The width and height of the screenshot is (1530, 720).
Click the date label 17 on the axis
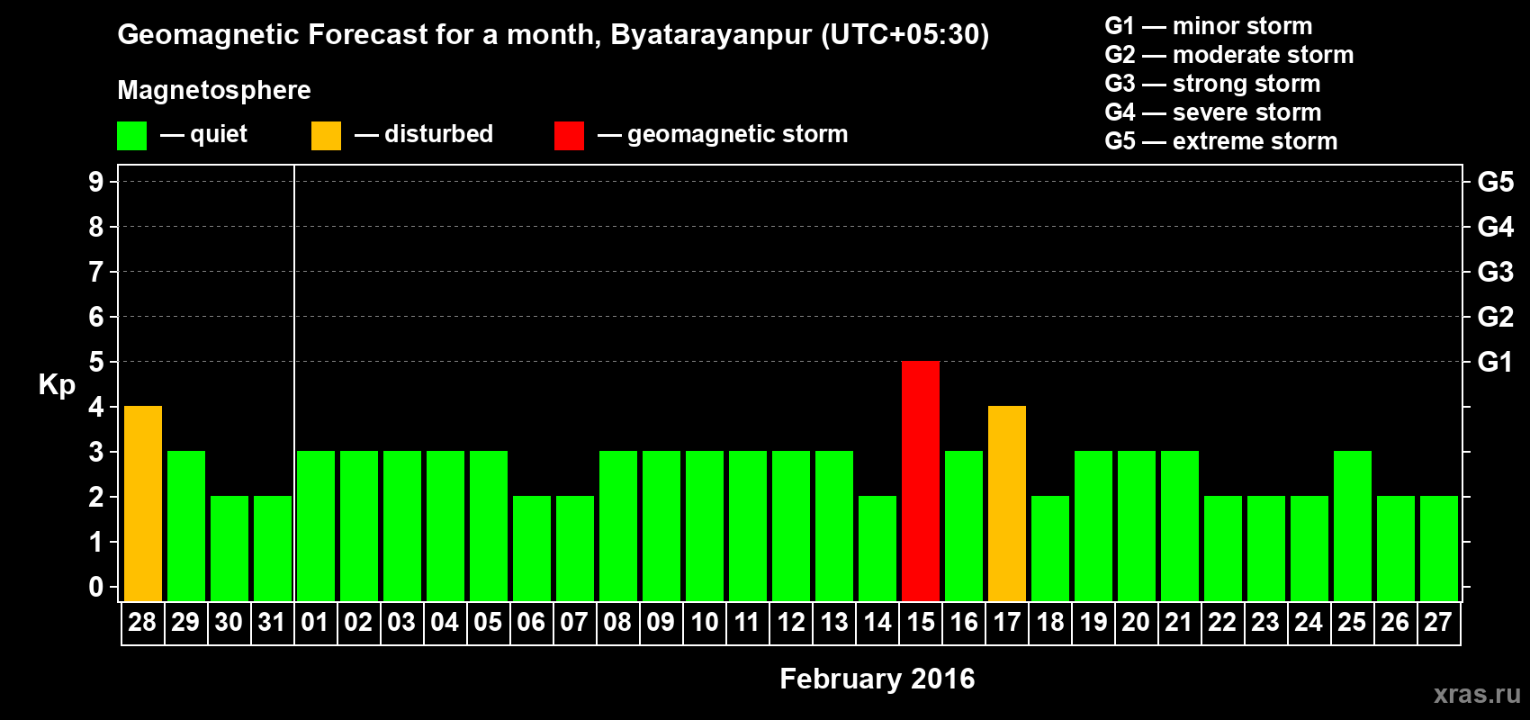(1007, 623)
